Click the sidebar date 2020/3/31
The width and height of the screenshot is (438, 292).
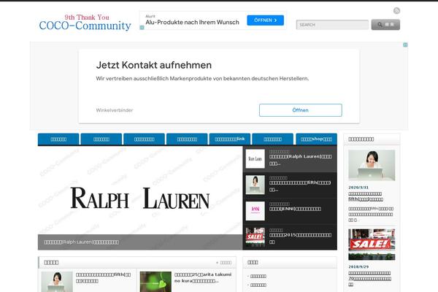[x=358, y=187]
